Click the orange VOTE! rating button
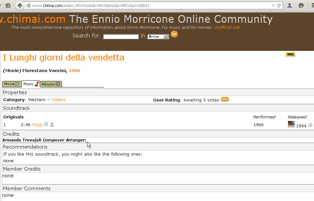314x201 pixels. [225, 99]
